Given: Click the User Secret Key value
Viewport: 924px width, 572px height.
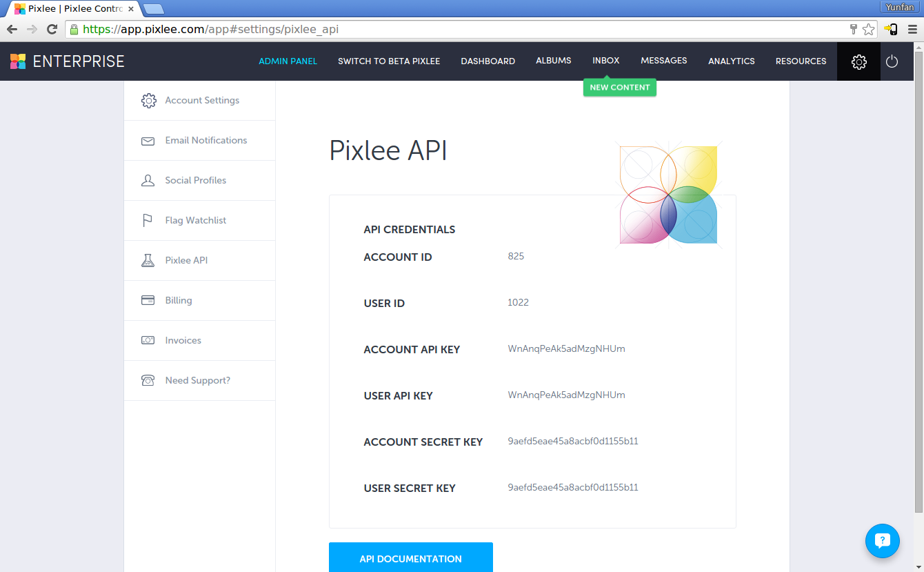Looking at the screenshot, I should [573, 487].
